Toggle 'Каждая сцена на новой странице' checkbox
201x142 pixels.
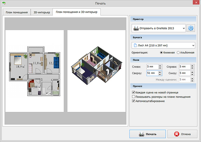[134, 92]
